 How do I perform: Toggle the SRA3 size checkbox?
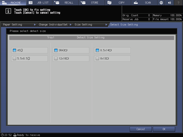tap(56, 50)
